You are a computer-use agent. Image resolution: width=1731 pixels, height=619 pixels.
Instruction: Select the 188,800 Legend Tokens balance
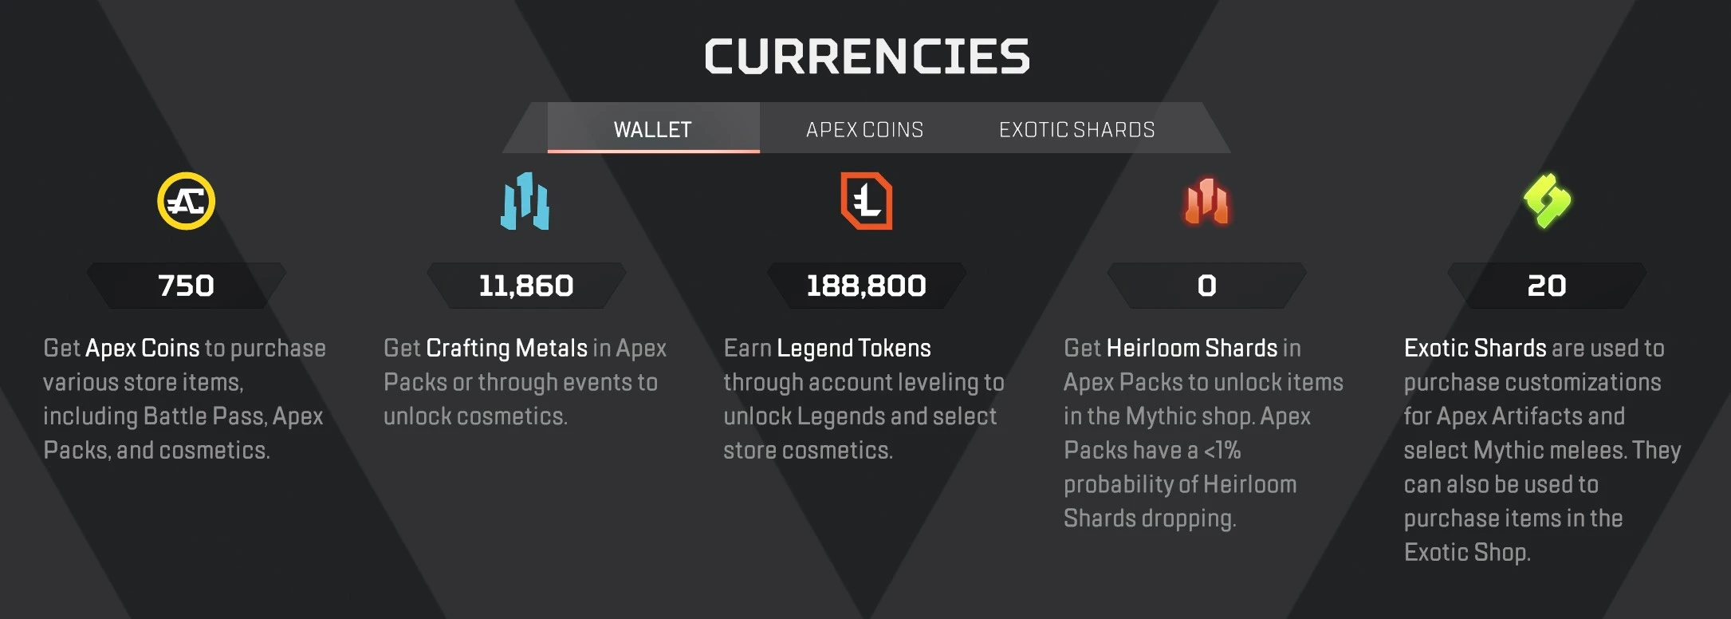click(x=867, y=286)
